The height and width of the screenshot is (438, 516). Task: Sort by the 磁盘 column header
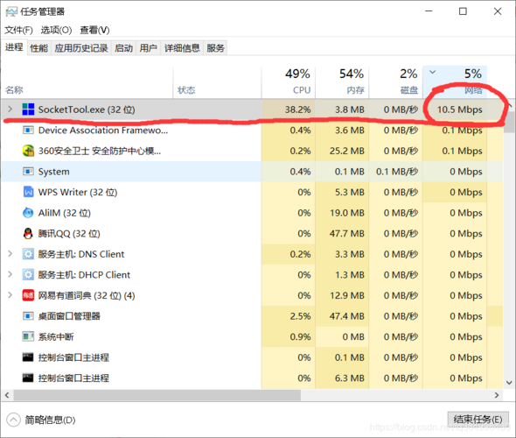[x=396, y=82]
